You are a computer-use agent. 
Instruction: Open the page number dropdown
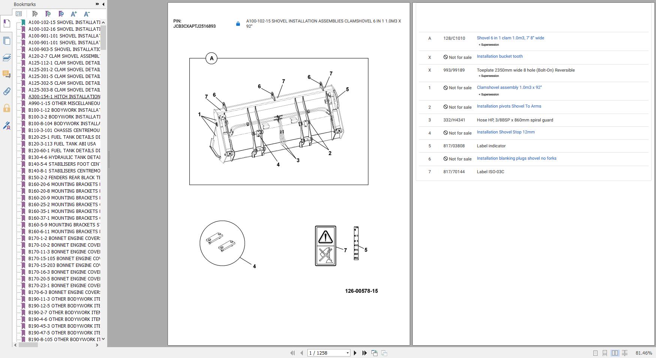click(347, 353)
